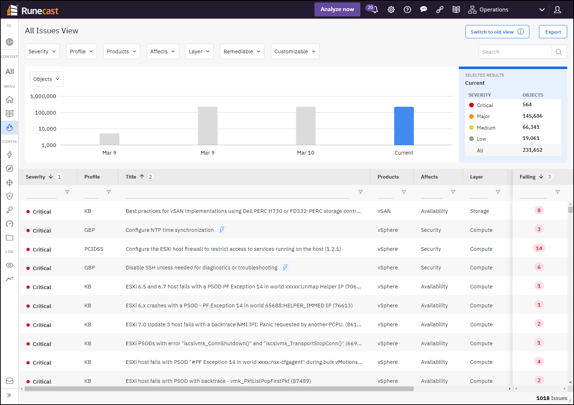Click remediation bolt on Configure NTP row
Viewport: 574px width, 405px height.
pyautogui.click(x=222, y=230)
